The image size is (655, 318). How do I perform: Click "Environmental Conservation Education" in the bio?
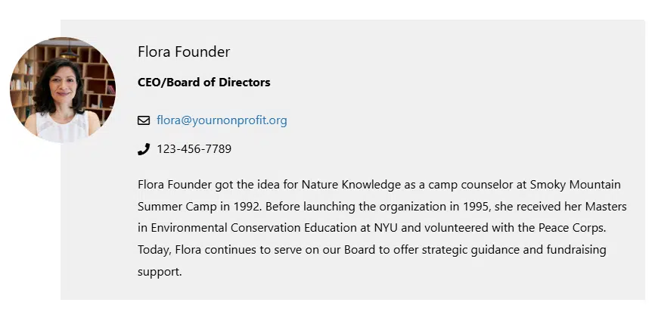point(250,227)
